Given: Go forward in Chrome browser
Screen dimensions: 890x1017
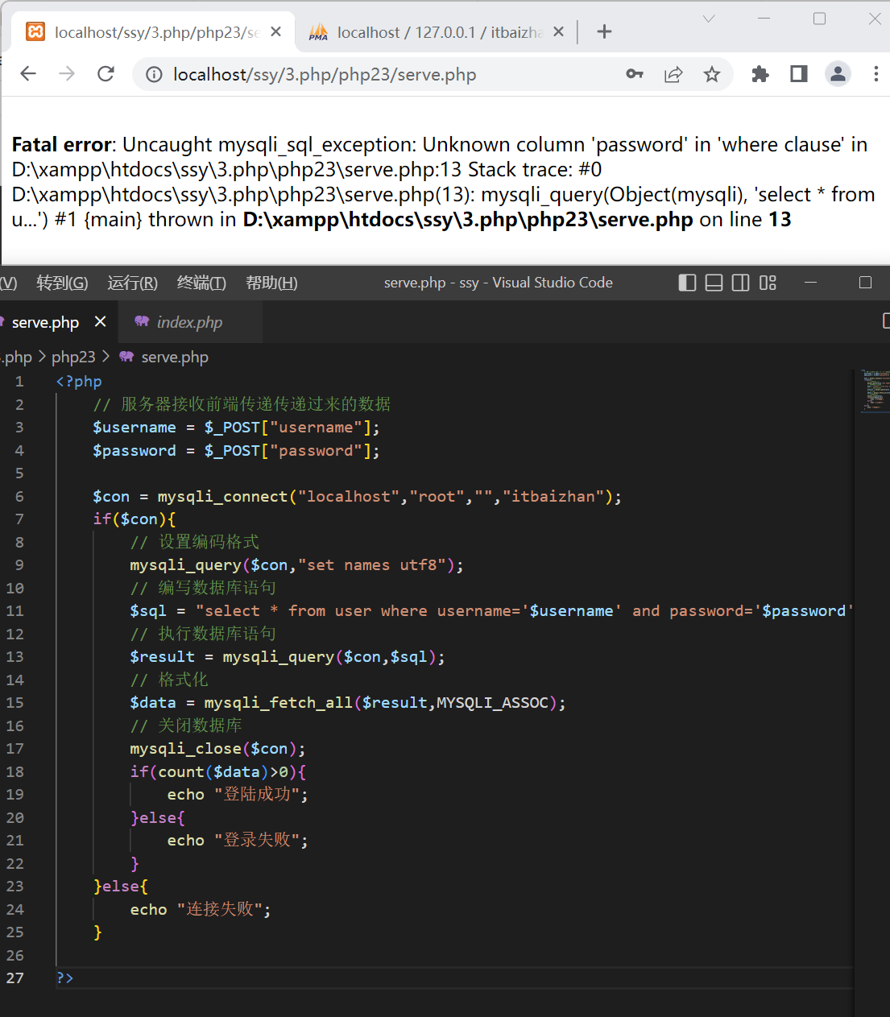Looking at the screenshot, I should 67,74.
